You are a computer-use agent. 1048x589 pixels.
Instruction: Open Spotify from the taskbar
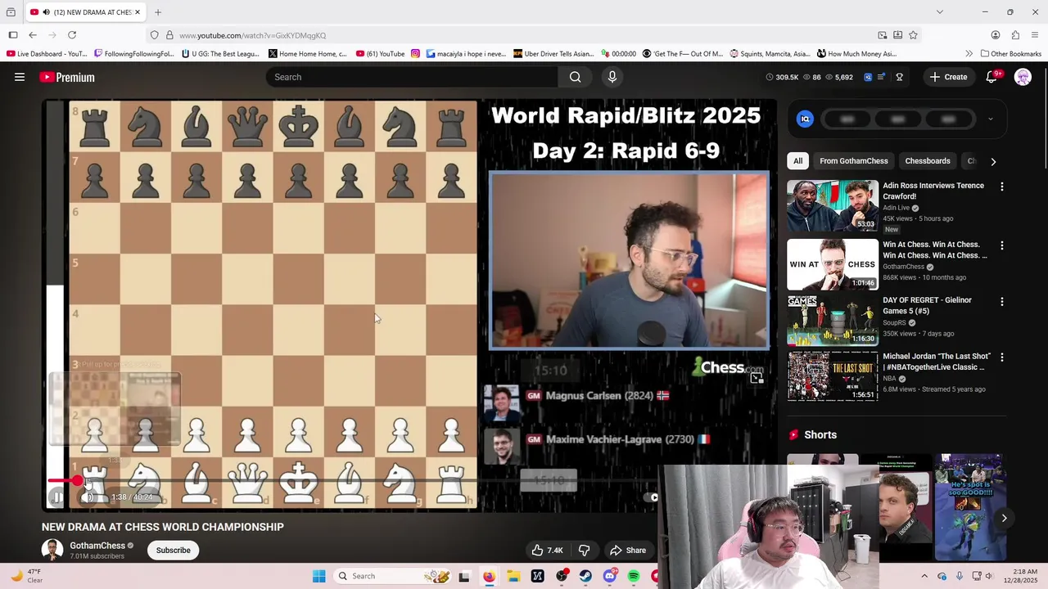pyautogui.click(x=634, y=576)
